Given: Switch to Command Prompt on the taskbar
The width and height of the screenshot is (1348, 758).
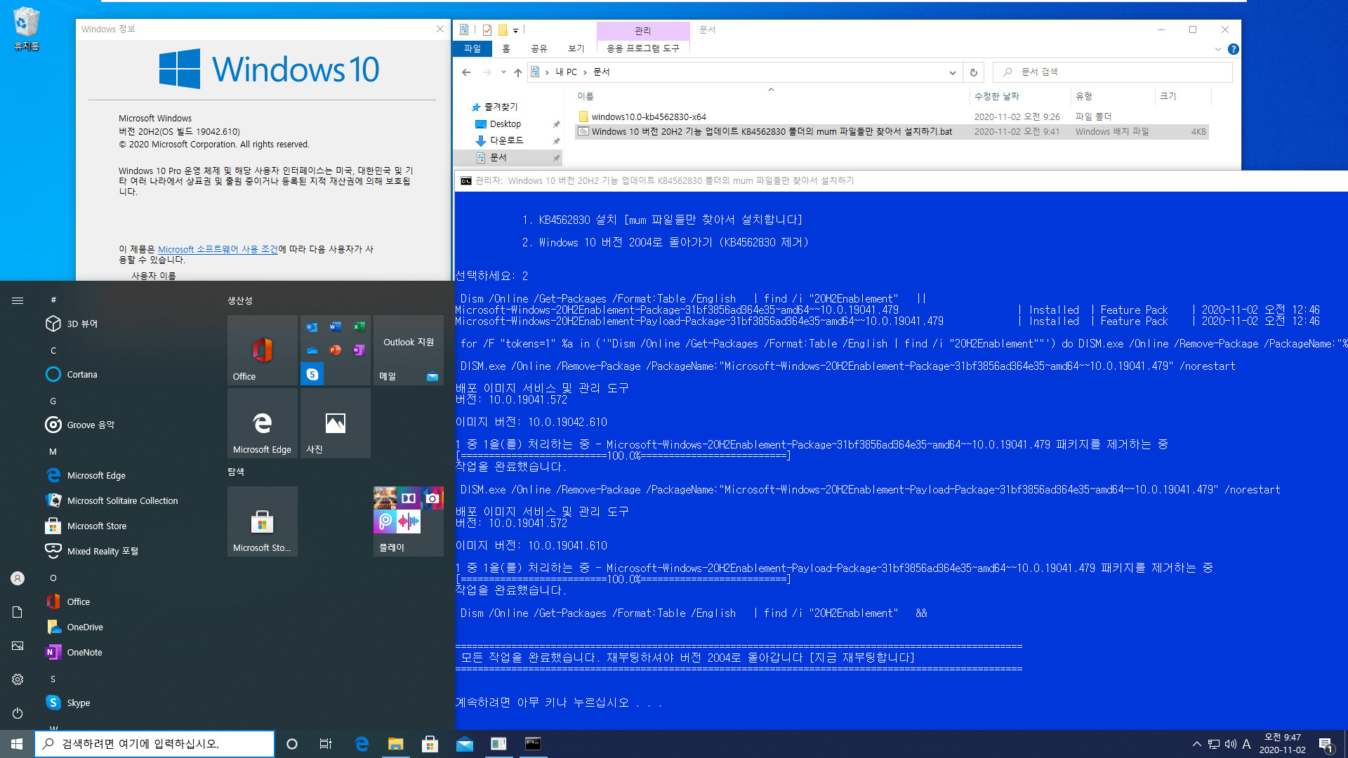Looking at the screenshot, I should [x=533, y=744].
